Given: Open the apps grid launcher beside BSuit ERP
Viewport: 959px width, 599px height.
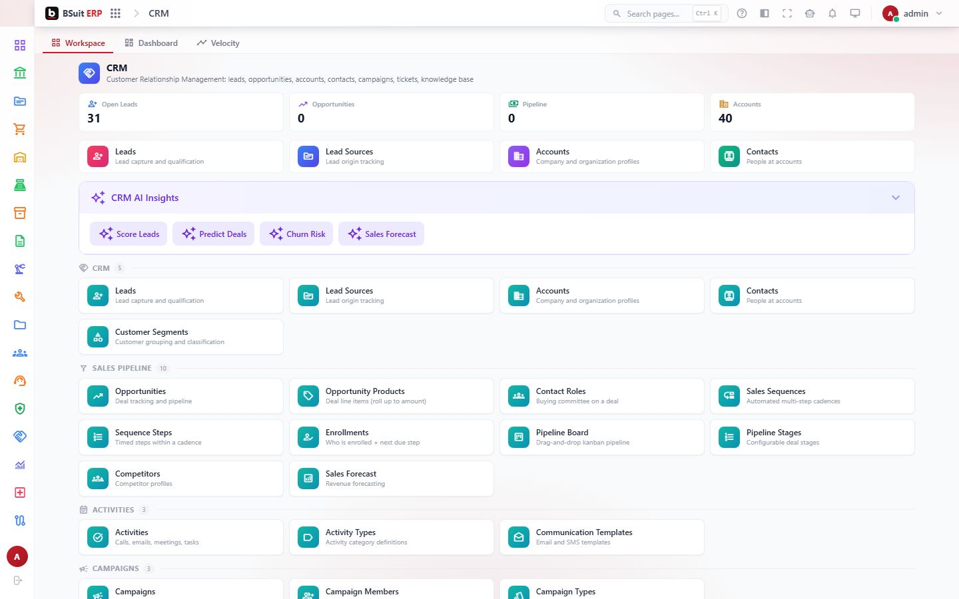Looking at the screenshot, I should coord(115,13).
